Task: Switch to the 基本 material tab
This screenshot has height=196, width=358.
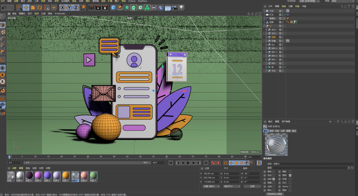Action: [266, 131]
